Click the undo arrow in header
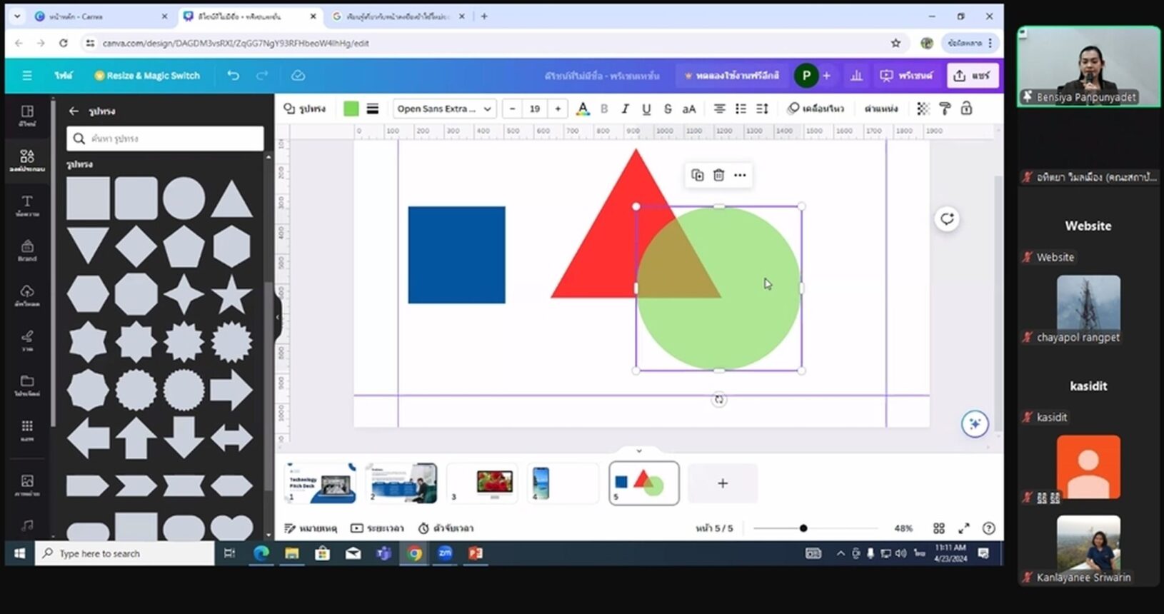1164x614 pixels. coord(233,76)
